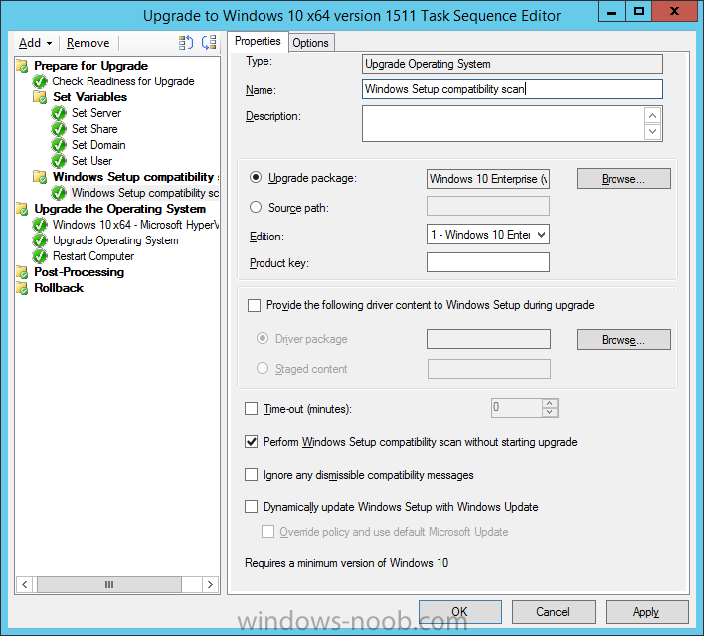Click the Cancel button

coord(553,612)
